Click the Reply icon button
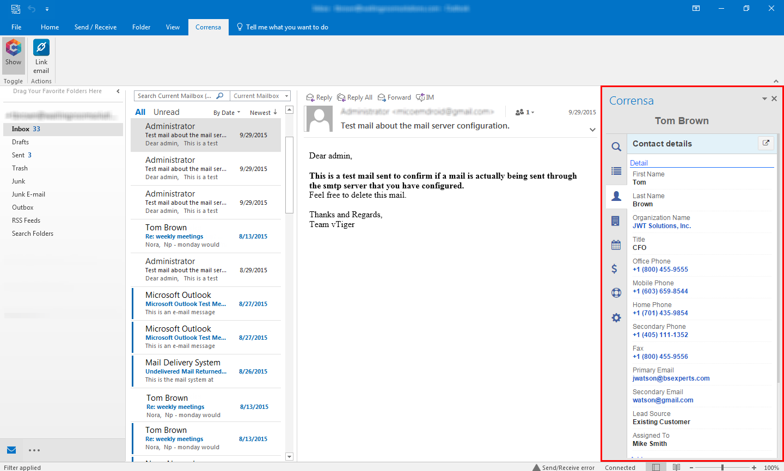 point(319,97)
